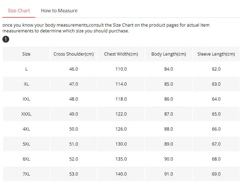Viewport: 240px width, 183px height.
Task: Select the 4XL size row label
Action: tap(26, 129)
